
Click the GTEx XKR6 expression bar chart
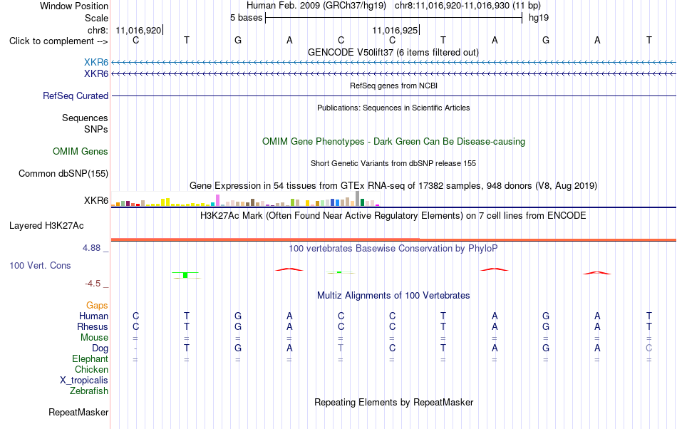(x=245, y=199)
